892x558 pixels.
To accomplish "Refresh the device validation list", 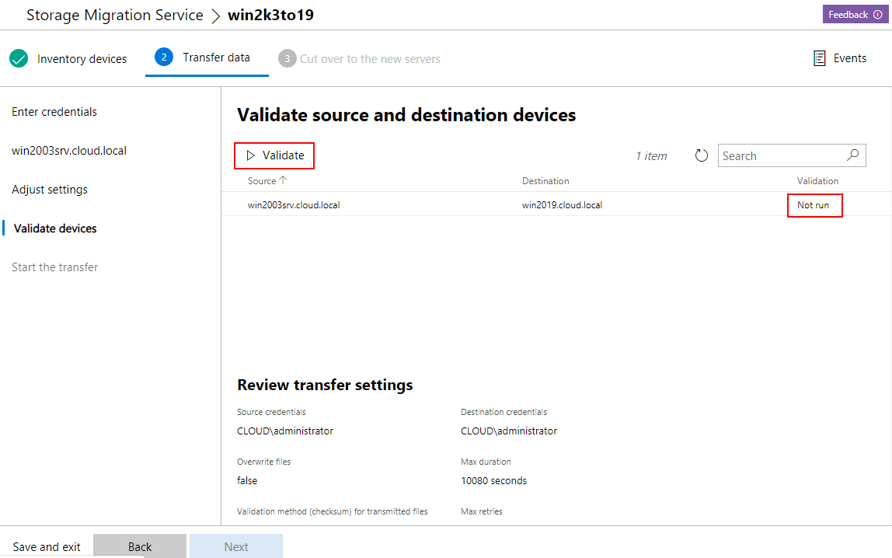I will pos(702,155).
